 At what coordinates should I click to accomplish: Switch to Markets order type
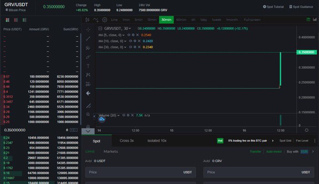click(111, 151)
